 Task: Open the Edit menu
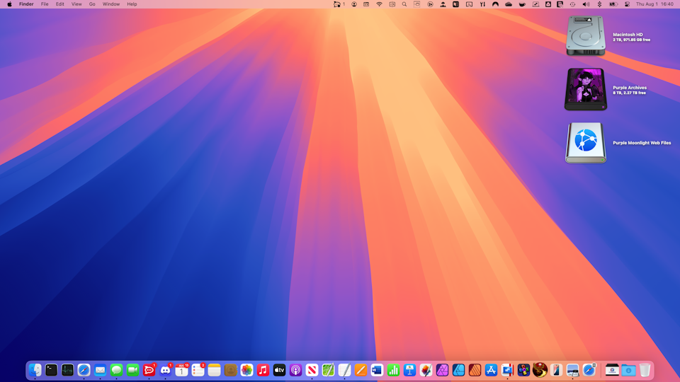point(59,4)
